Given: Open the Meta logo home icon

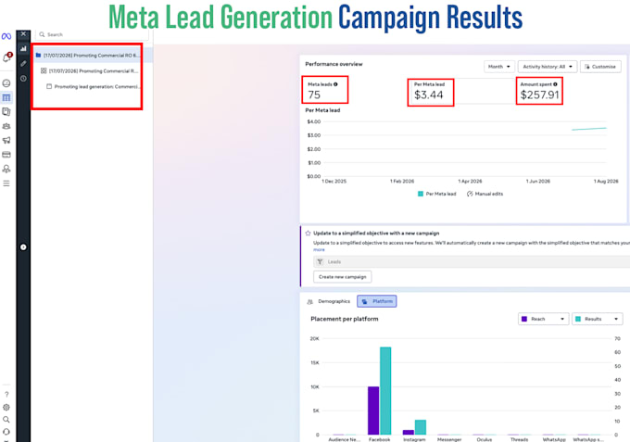Looking at the screenshot, I should [6, 36].
